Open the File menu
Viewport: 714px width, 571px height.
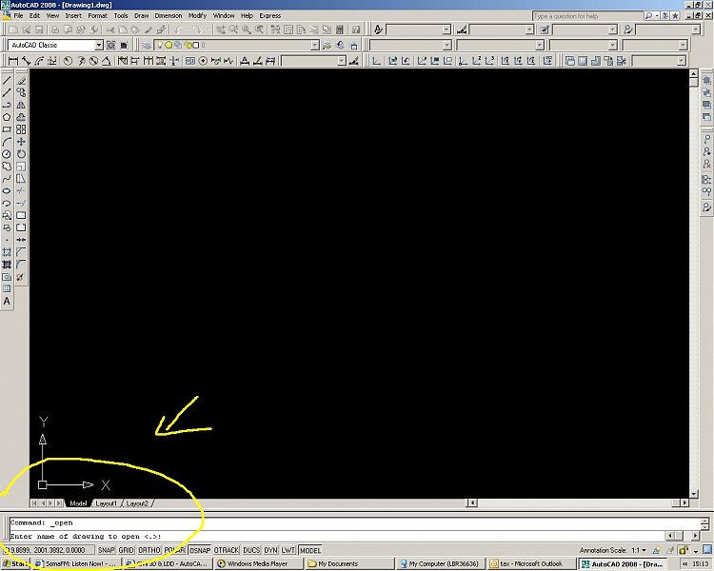[x=18, y=15]
